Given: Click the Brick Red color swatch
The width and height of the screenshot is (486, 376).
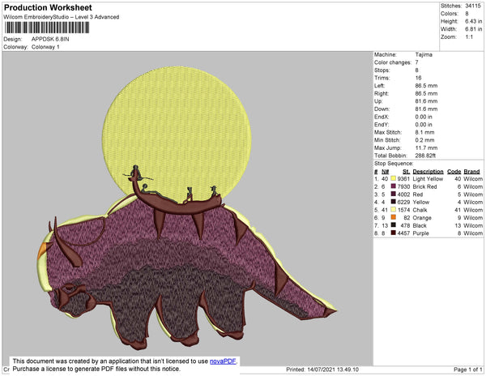Looking at the screenshot, I should 394,186.
